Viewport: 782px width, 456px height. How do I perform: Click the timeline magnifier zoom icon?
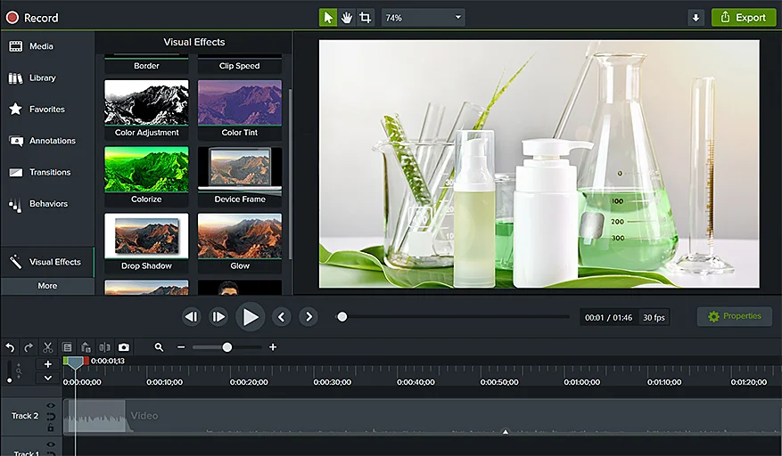click(x=159, y=347)
